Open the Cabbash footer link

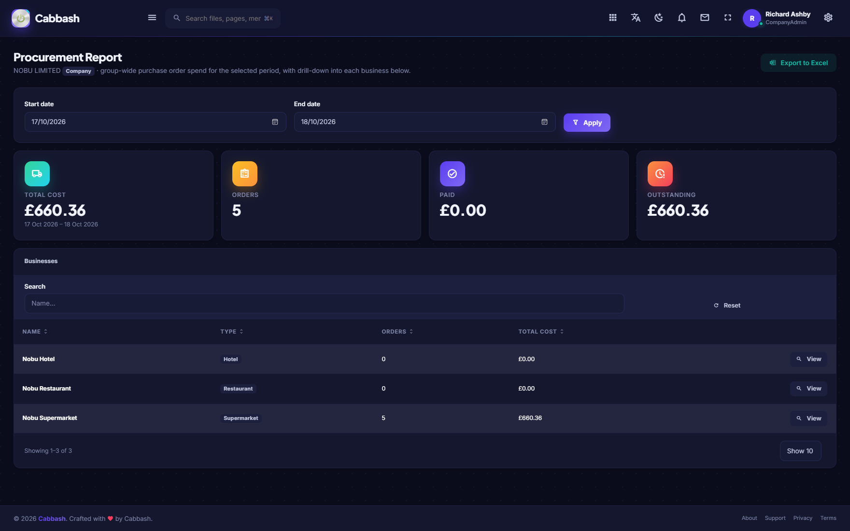[x=52, y=519]
